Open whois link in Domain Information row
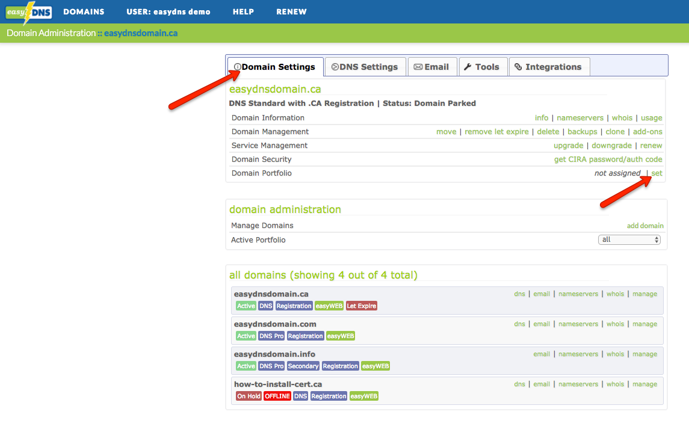Viewport: 689px width, 429px height. 622,118
